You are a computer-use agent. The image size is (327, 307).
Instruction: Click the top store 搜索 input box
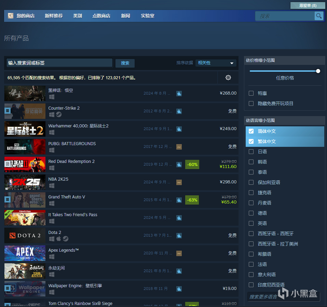[x=285, y=16]
